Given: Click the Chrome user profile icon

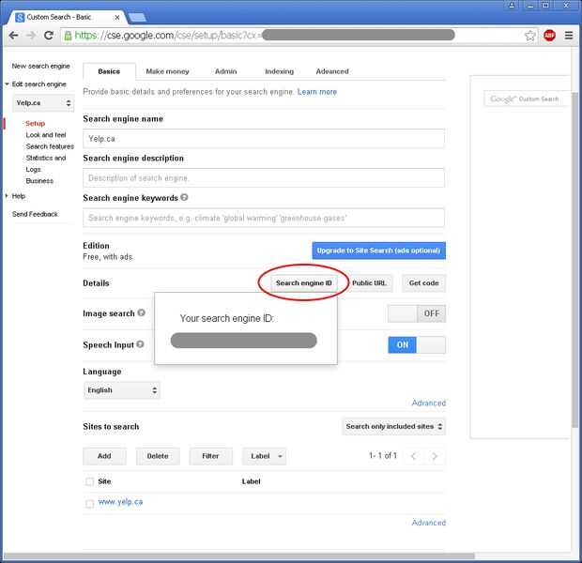Looking at the screenshot, I should coord(512,6).
